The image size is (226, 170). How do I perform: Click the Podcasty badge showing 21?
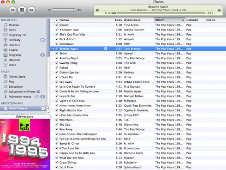42,40
